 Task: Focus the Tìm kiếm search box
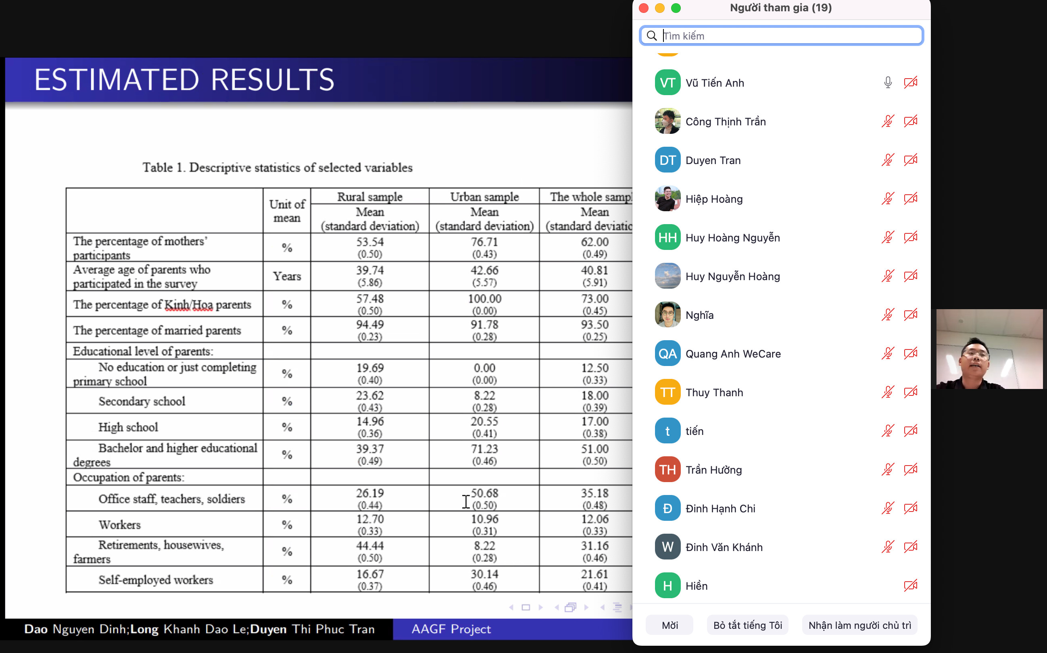pos(786,36)
